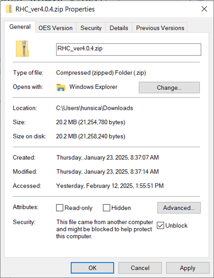This screenshot has width=214, height=278.
Task: Go to the Previous Versions tab
Action: pyautogui.click(x=160, y=28)
